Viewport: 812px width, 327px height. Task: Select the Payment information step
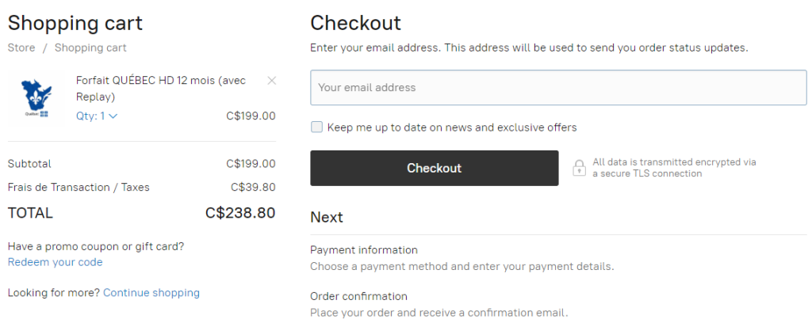[364, 250]
